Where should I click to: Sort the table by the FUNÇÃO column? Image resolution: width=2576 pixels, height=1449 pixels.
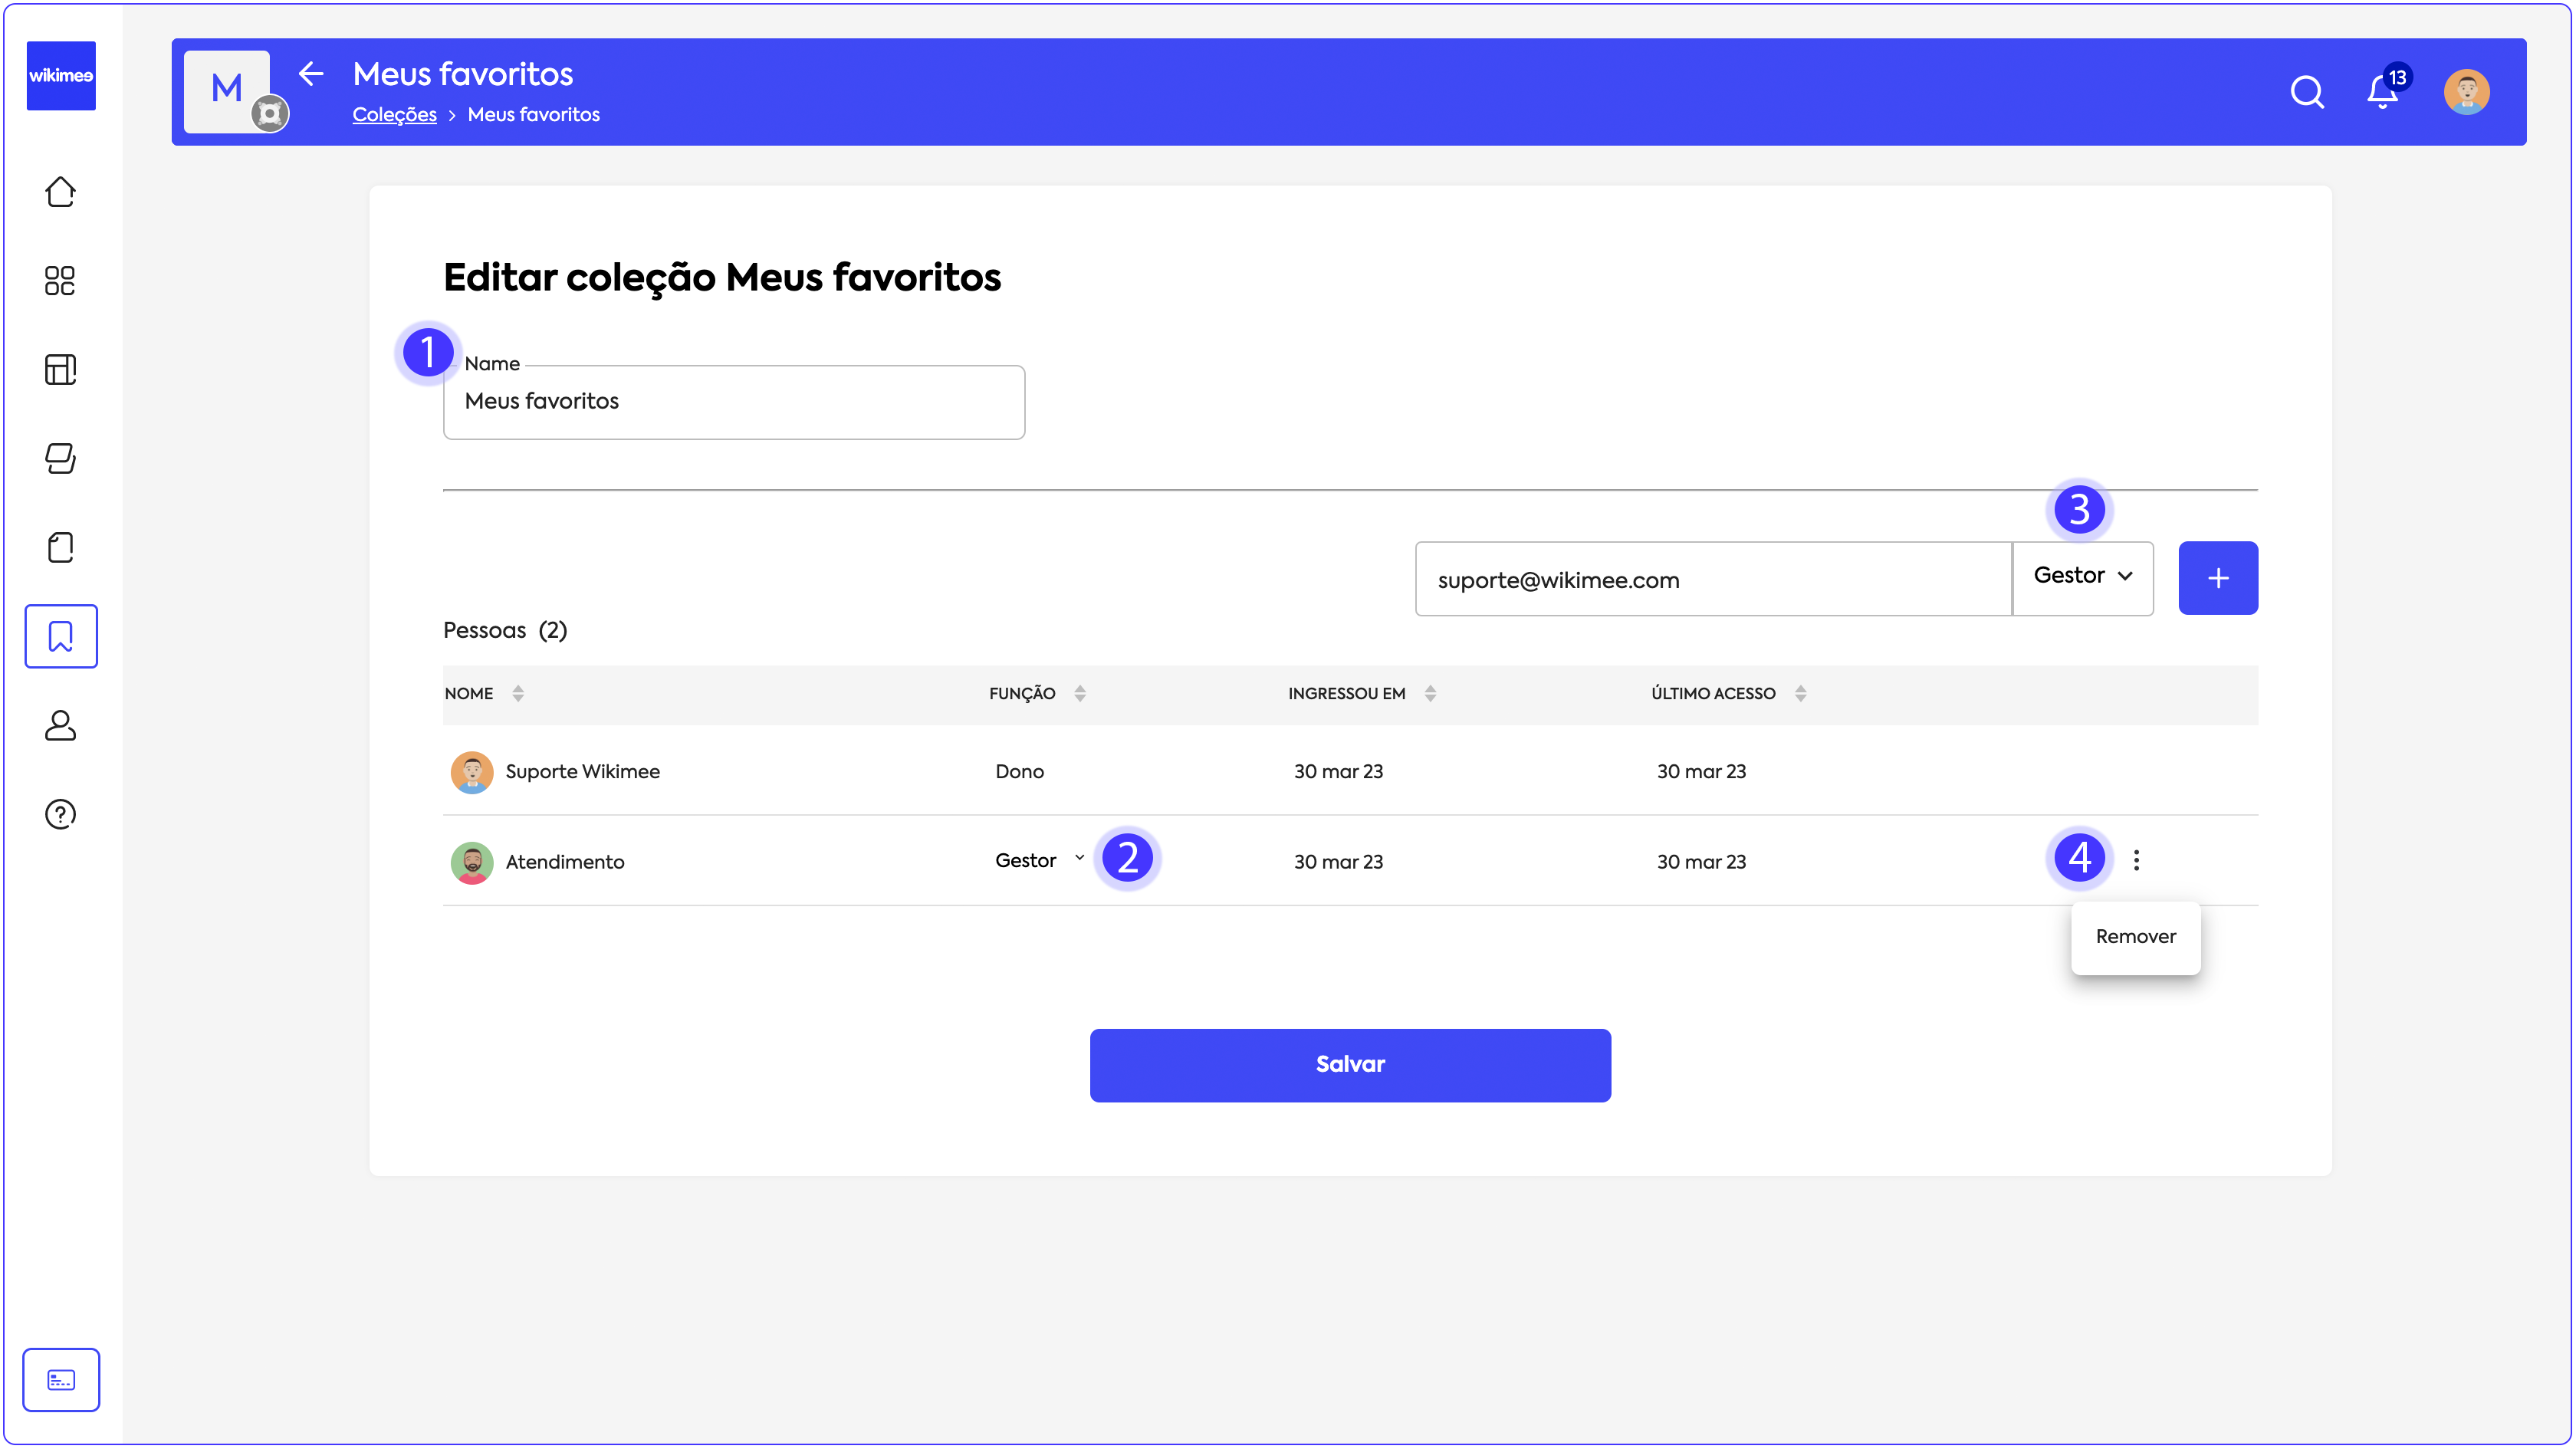click(x=1080, y=693)
